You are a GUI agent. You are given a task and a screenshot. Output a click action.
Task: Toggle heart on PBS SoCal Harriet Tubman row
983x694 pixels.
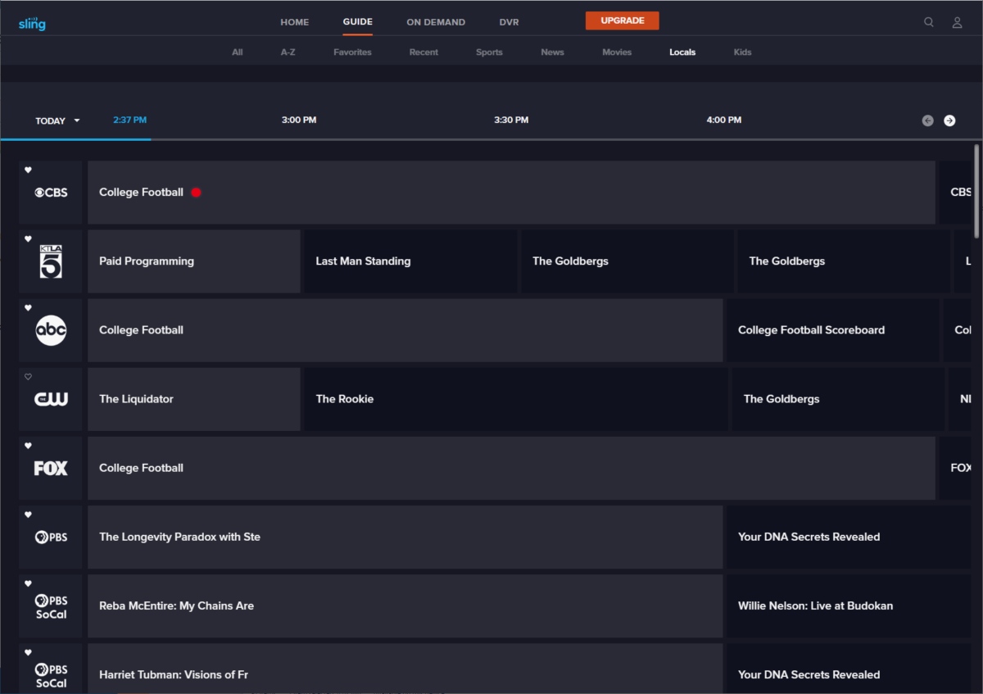[x=28, y=652]
